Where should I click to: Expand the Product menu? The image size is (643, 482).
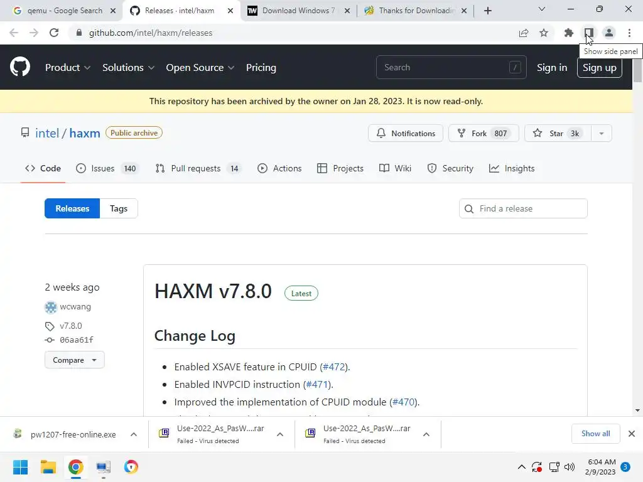coord(68,68)
